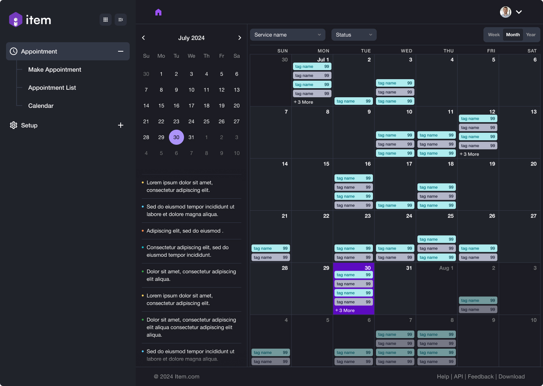The height and width of the screenshot is (386, 543).
Task: Click Aug 1 date label
Action: click(446, 268)
